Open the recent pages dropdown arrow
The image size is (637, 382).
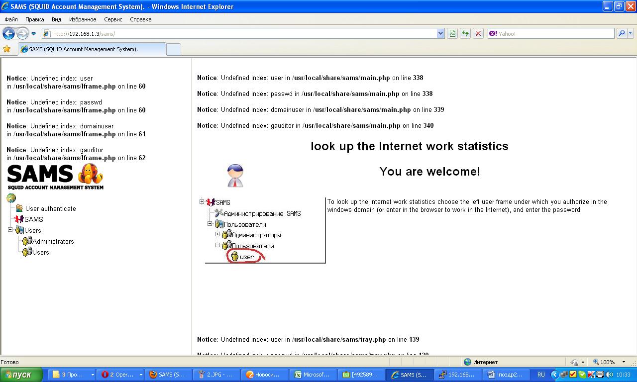(33, 34)
